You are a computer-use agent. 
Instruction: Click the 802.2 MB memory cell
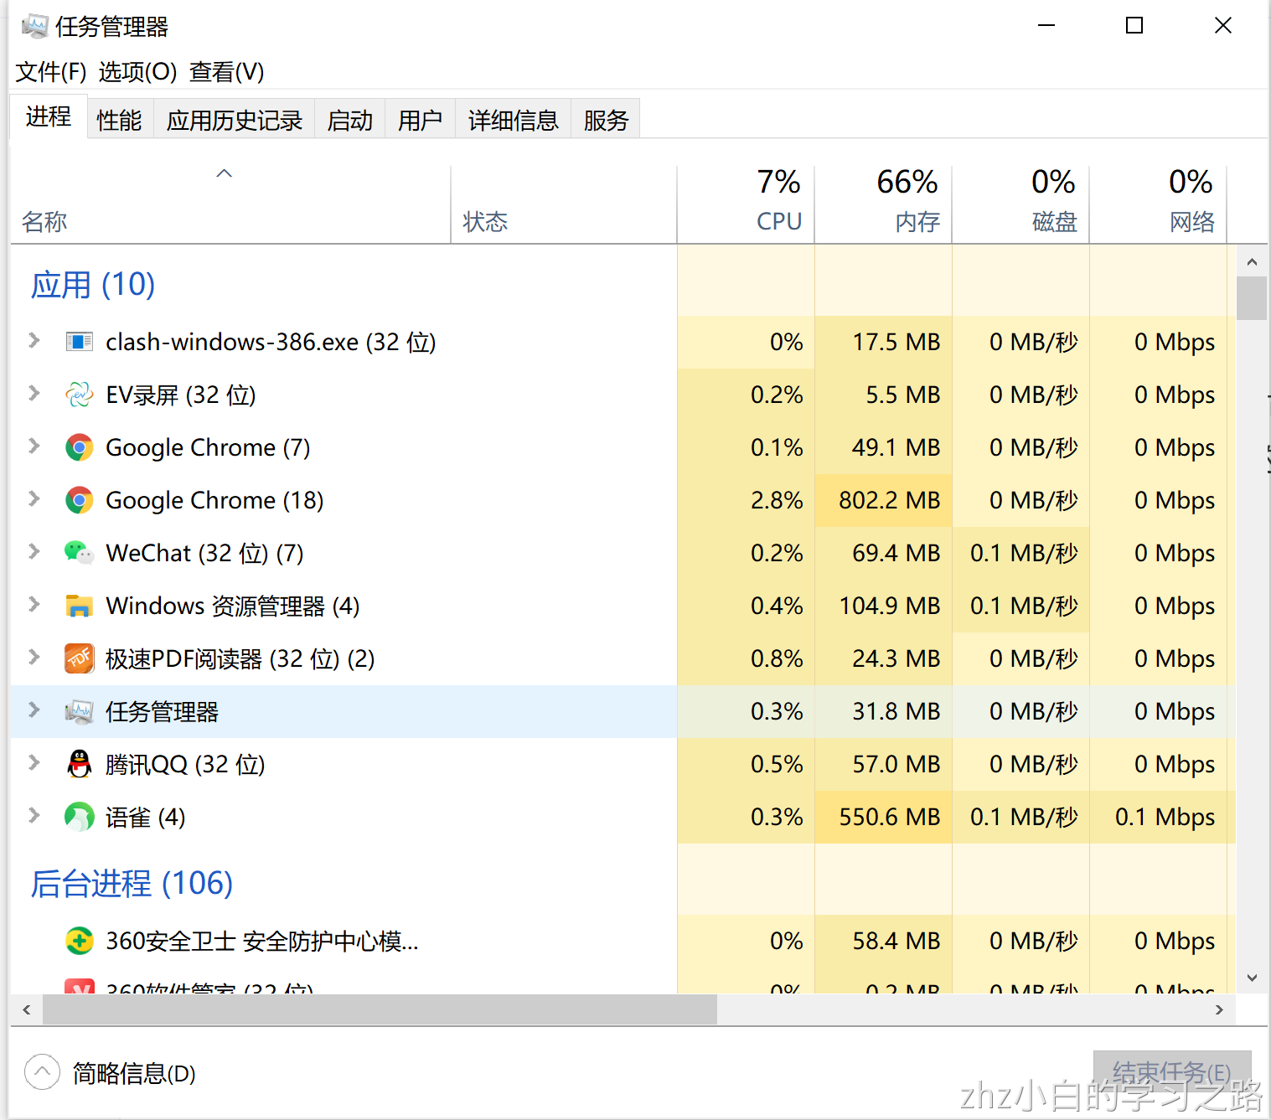coord(883,500)
